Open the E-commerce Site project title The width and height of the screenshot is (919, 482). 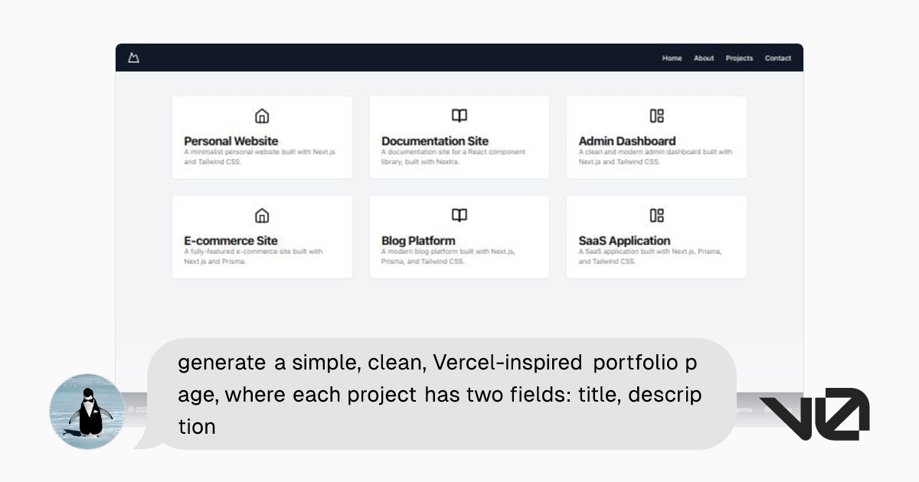pyautogui.click(x=231, y=240)
